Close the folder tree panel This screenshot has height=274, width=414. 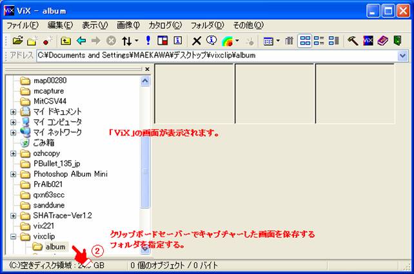147,69
